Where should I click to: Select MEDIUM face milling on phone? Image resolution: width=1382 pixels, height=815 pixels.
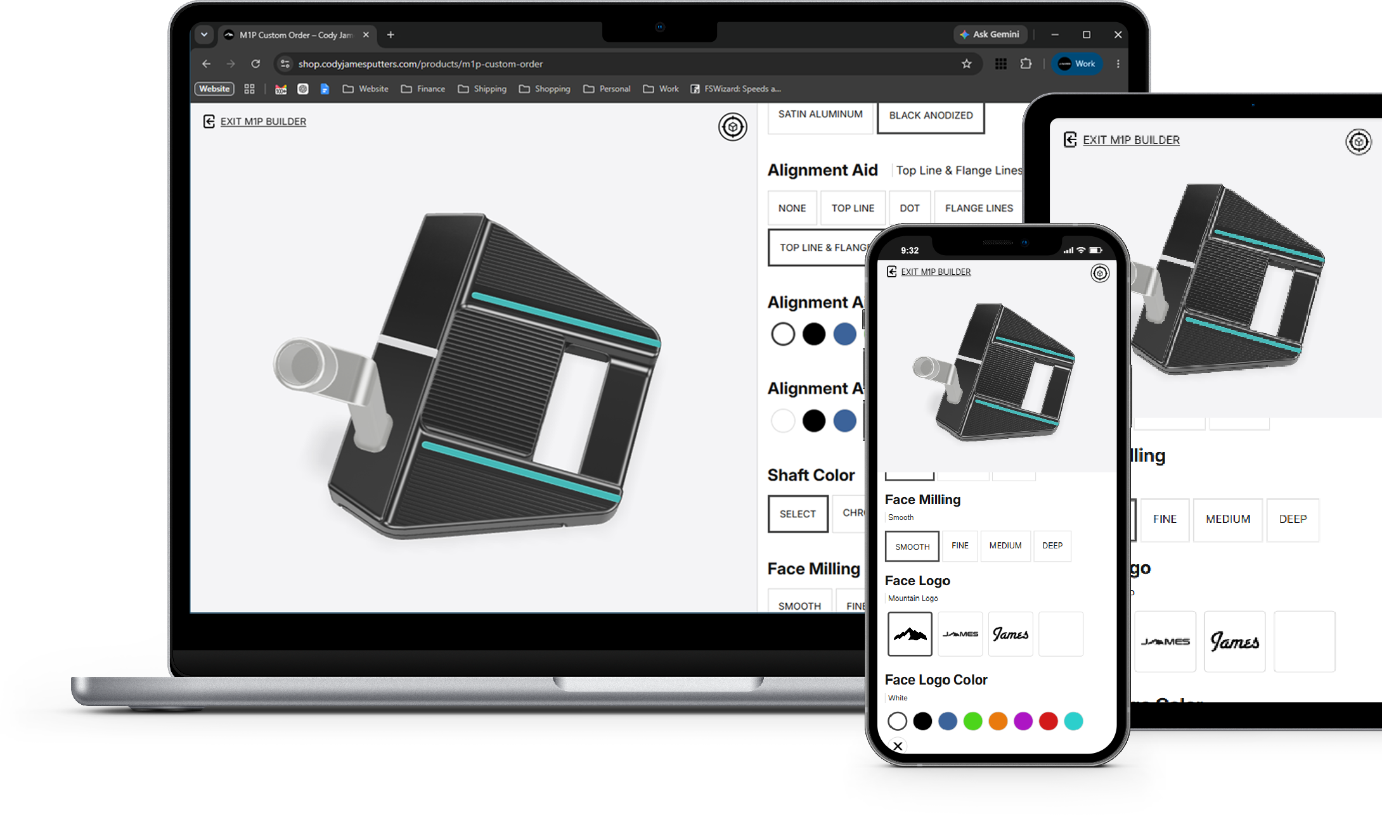pos(1005,546)
